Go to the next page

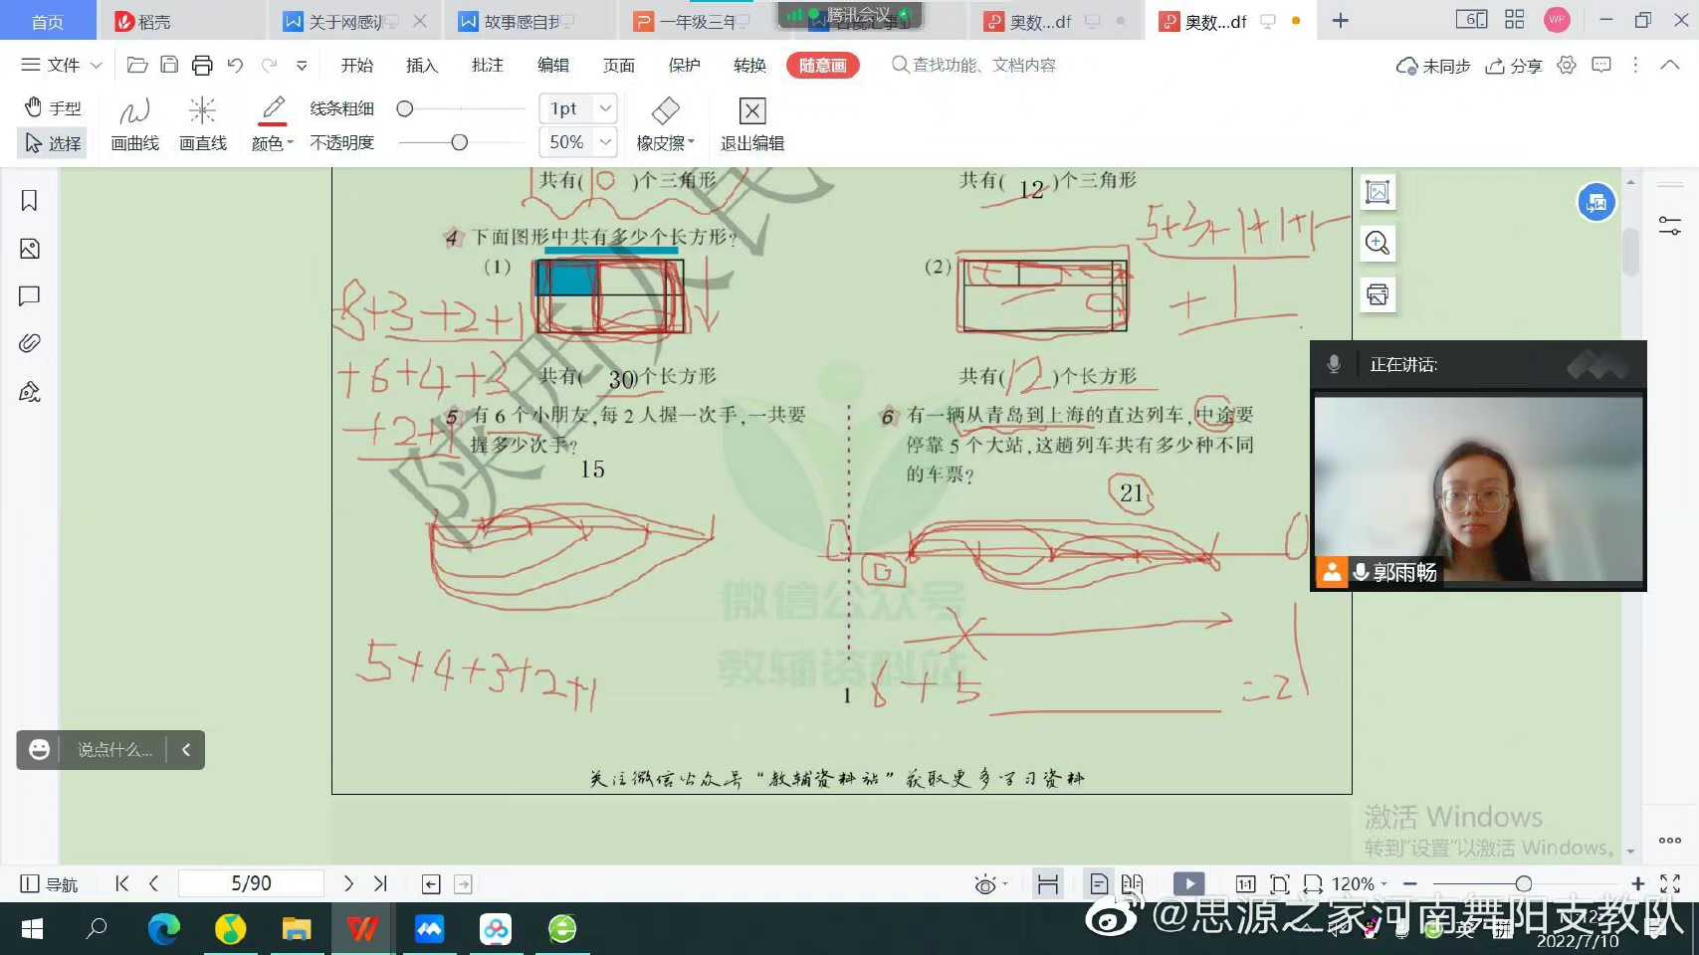tap(348, 883)
